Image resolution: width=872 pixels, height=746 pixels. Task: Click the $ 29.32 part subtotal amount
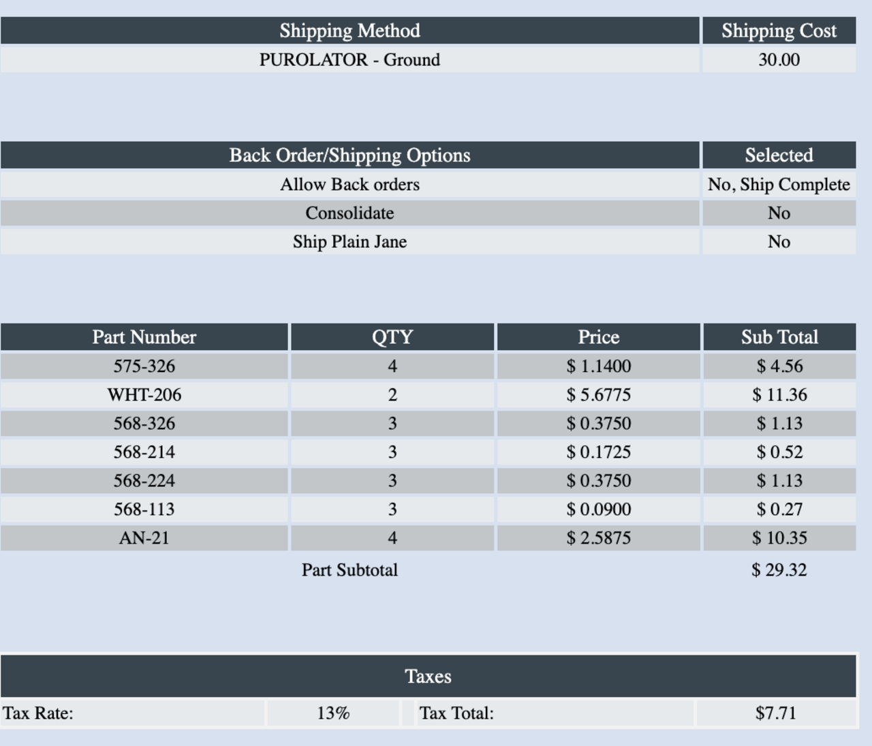(779, 570)
